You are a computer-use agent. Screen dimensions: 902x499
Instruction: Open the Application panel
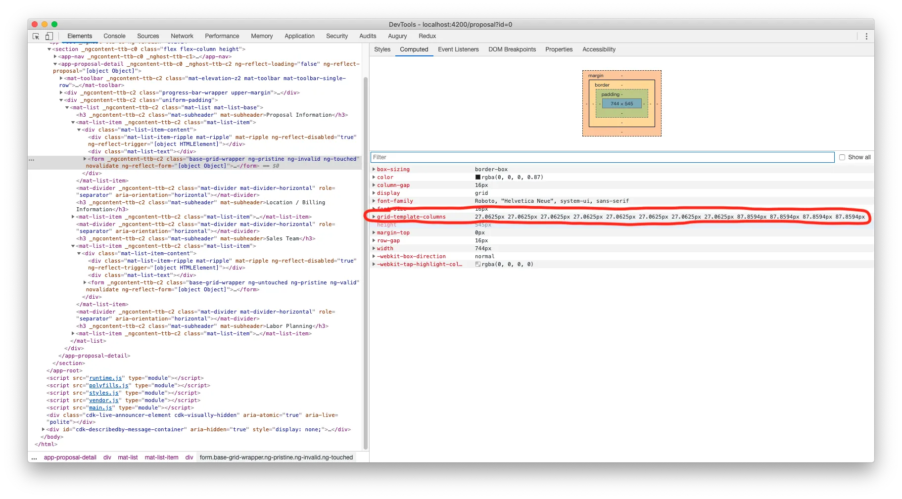coord(299,36)
